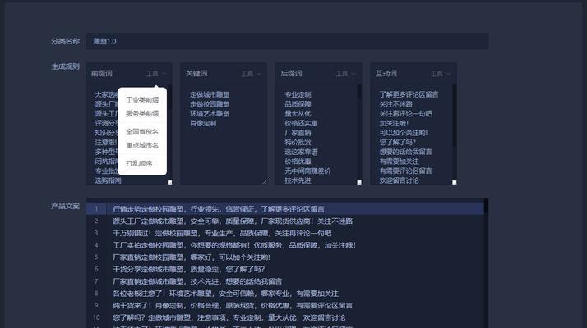Screen dimensions: 587x328
Task: Pick 打乱顺序 to shuffle prefixes
Action: [x=139, y=163]
